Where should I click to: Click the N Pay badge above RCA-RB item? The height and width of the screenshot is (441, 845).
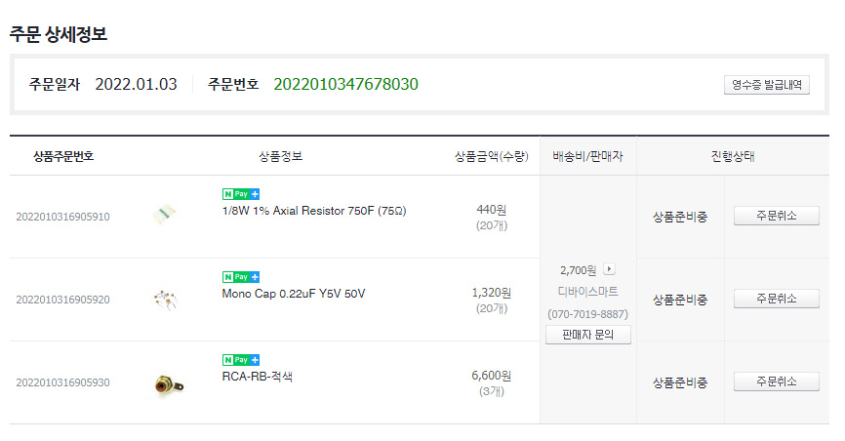coord(240,360)
